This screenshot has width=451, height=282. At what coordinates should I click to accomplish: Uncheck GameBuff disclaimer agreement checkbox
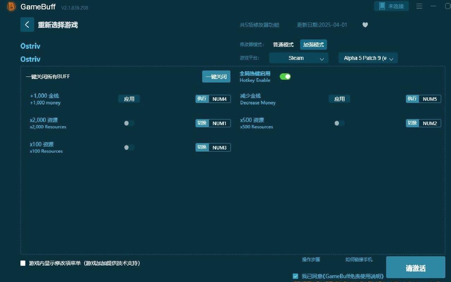(295, 276)
